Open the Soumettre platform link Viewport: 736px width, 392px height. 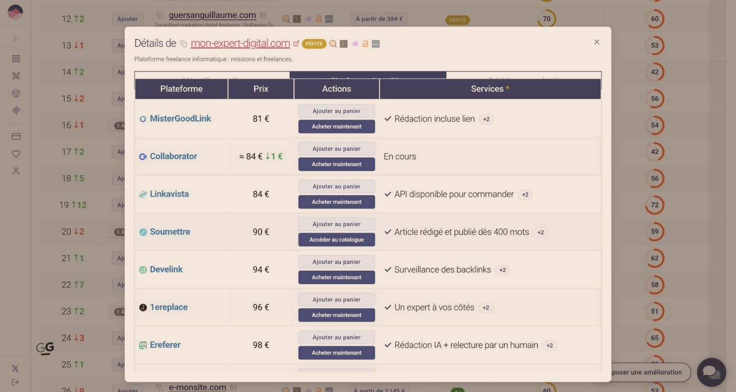(170, 232)
